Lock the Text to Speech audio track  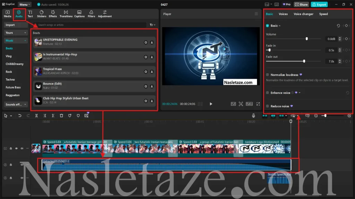11,178
